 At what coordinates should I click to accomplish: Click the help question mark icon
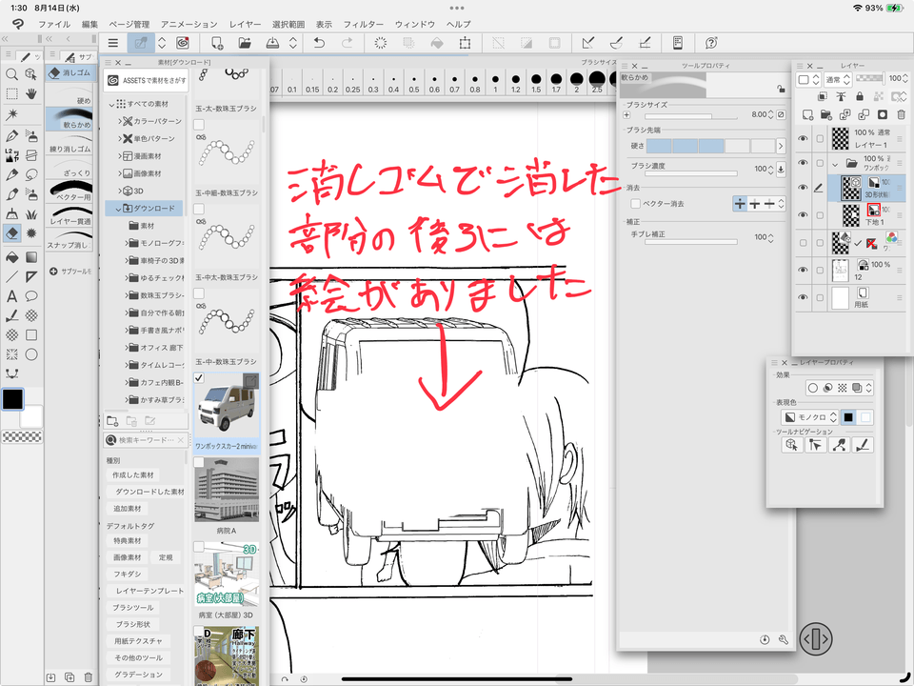pos(711,43)
